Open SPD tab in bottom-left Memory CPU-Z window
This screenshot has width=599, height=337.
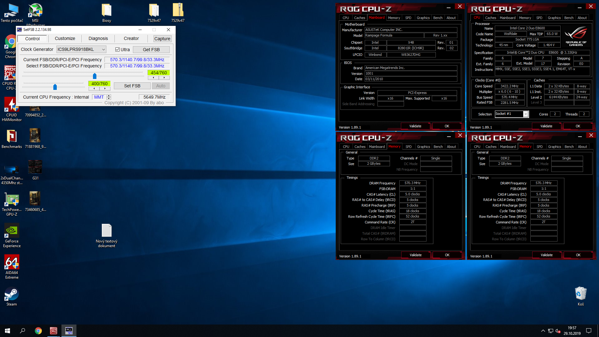[x=409, y=147]
